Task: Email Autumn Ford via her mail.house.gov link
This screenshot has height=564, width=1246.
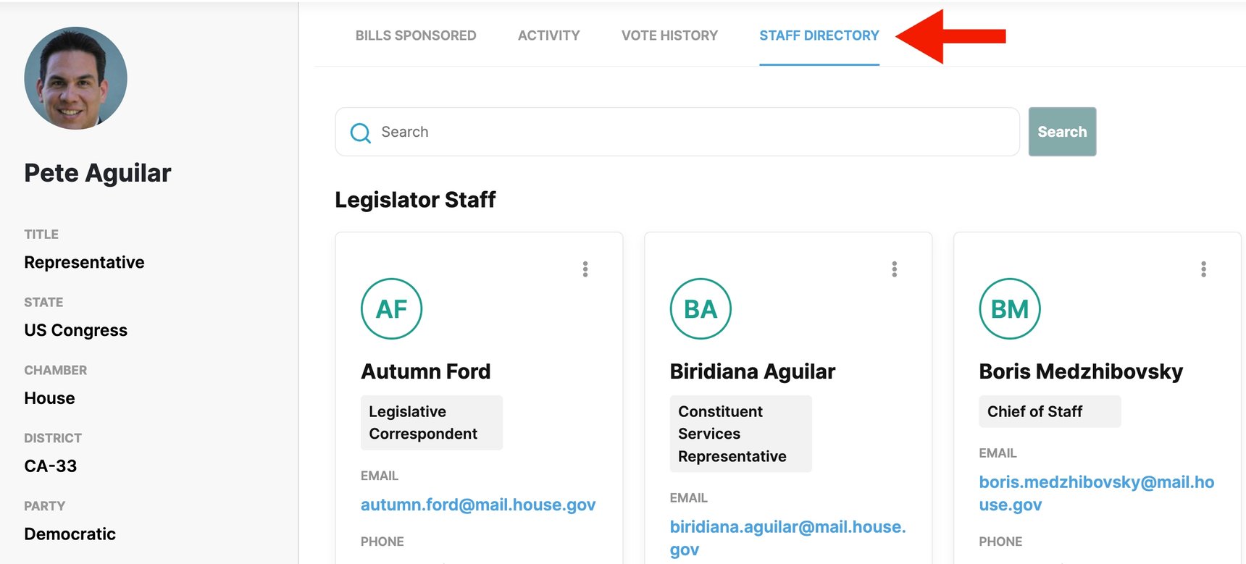Action: pos(478,505)
